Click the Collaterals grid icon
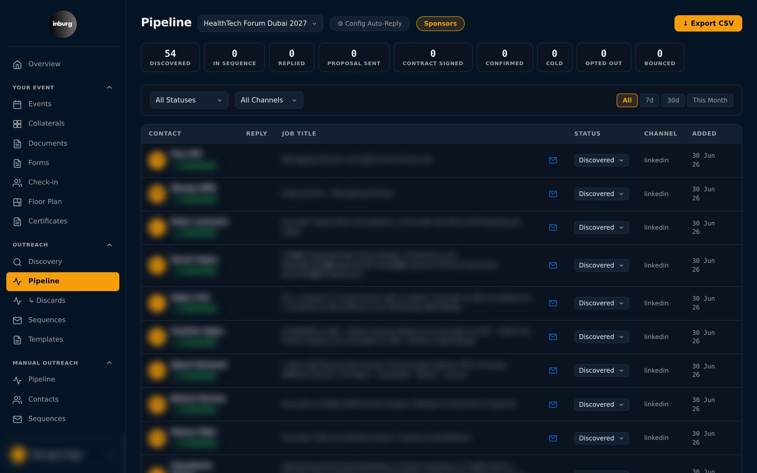 17,124
